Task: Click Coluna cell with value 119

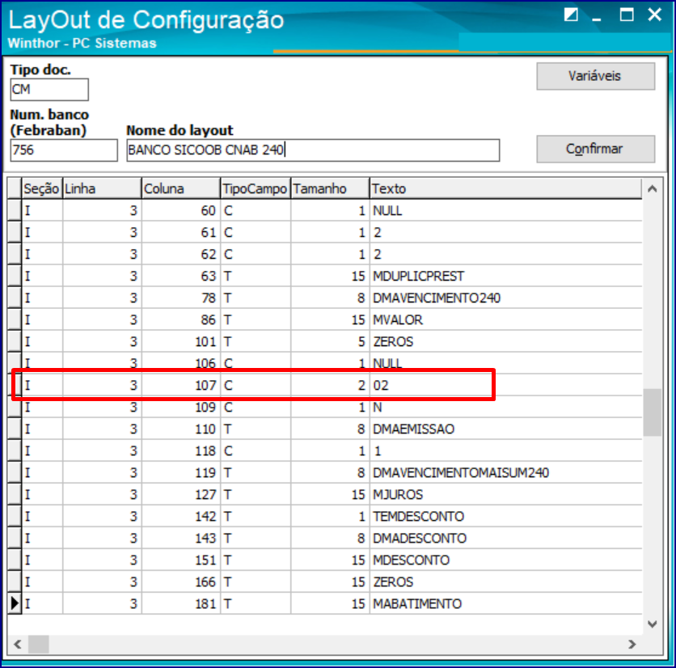Action: coord(181,472)
